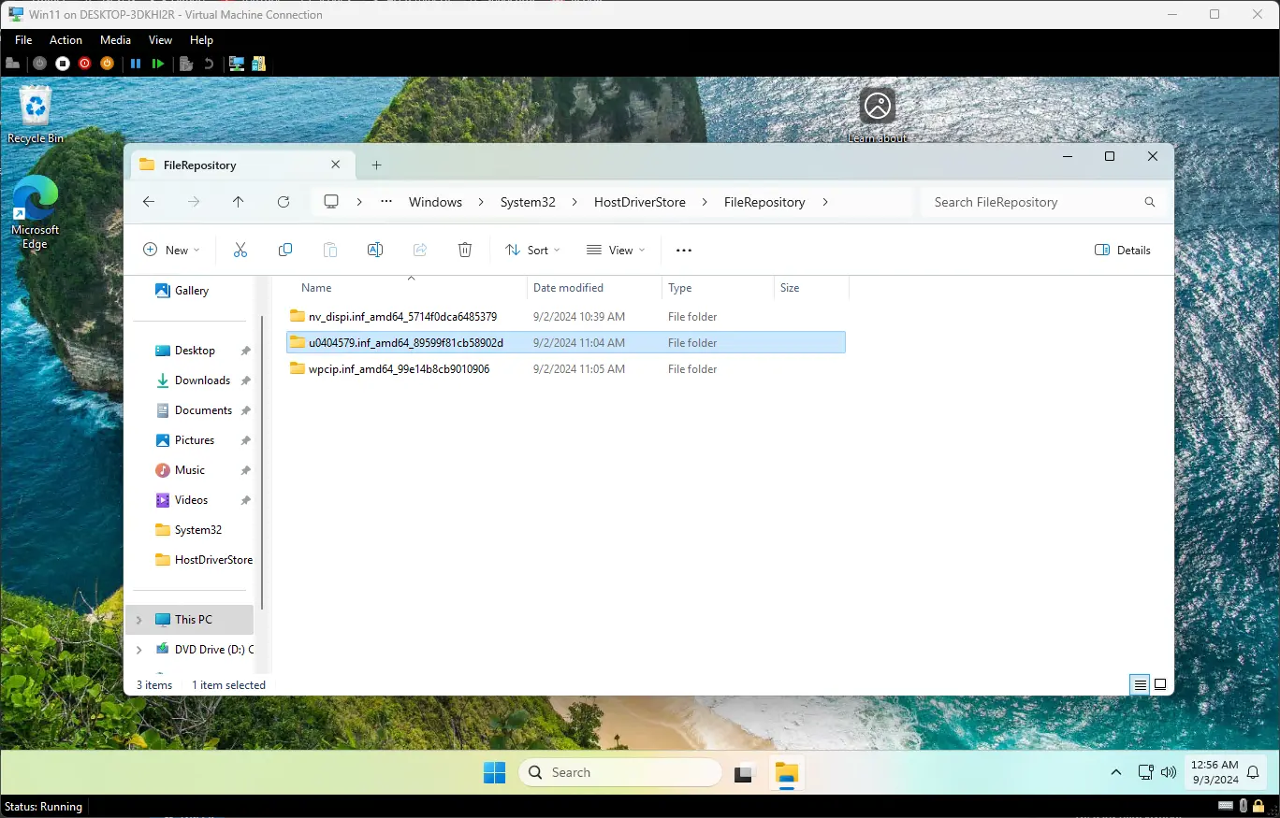Go back with Explorer's left arrow
The image size is (1280, 818).
click(149, 202)
